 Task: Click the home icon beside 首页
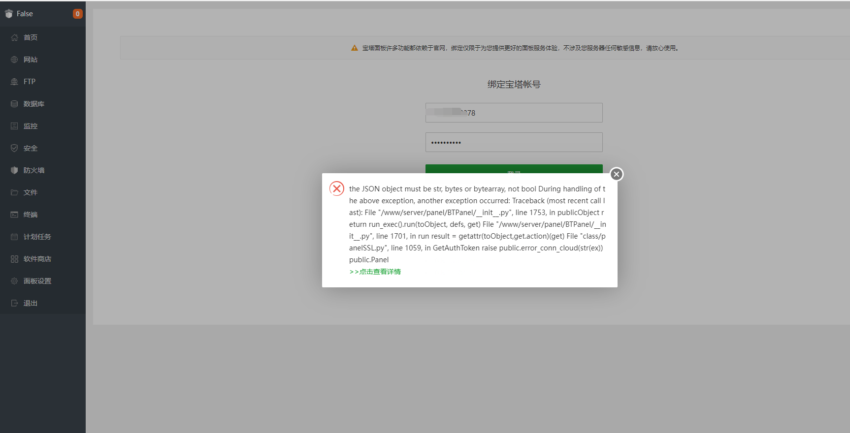(14, 37)
